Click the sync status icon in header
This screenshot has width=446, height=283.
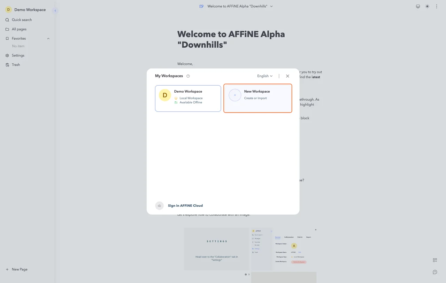tap(418, 6)
